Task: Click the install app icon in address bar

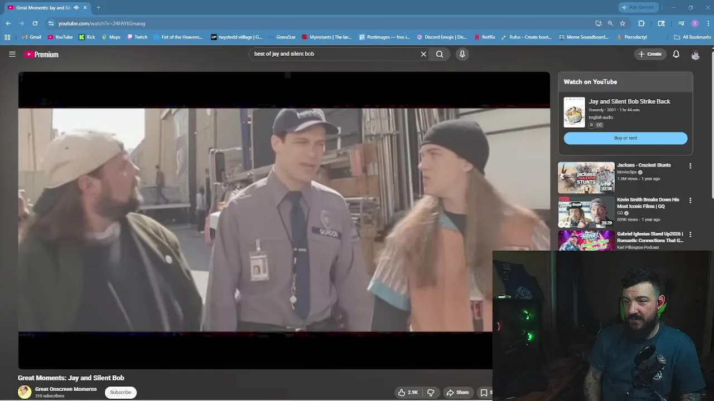Action: point(599,23)
